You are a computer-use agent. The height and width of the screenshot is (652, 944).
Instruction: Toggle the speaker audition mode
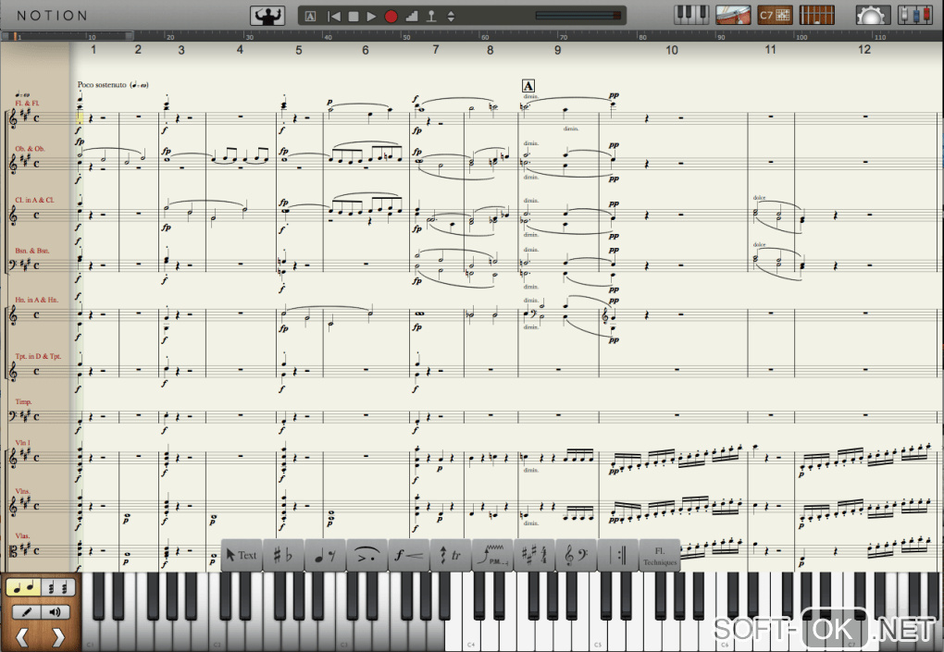click(56, 612)
